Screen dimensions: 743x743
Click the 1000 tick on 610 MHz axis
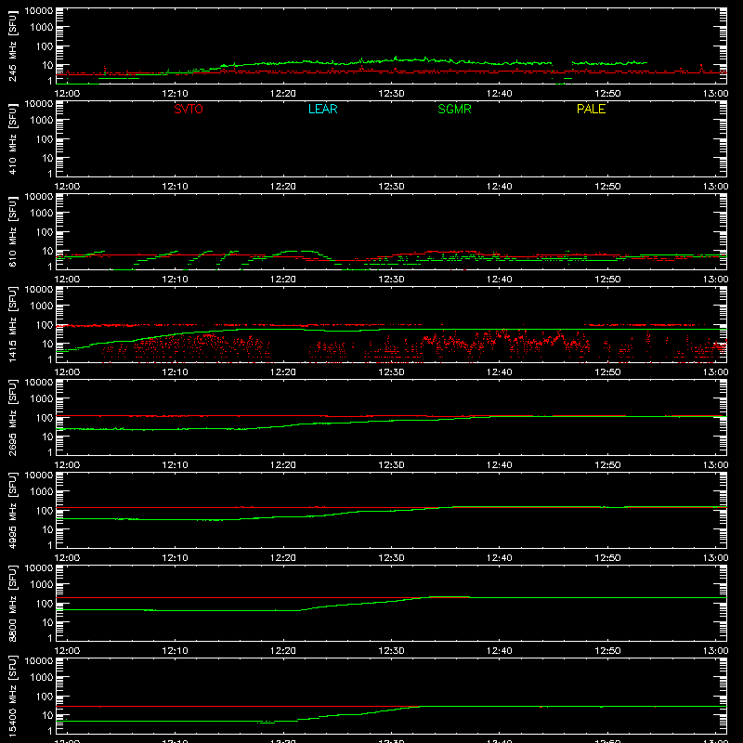42,214
